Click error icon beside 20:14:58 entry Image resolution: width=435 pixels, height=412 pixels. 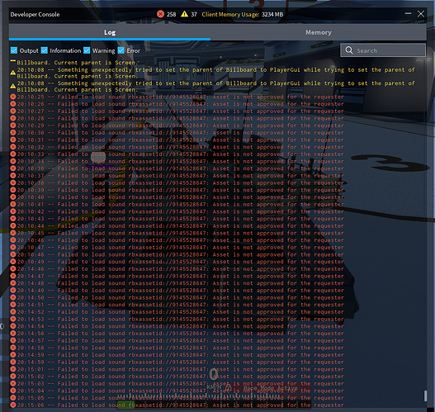[x=12, y=348]
